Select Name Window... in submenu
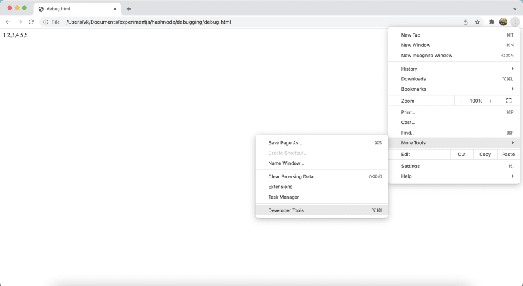Screen dimensions: 523x286 (x=322, y=163)
